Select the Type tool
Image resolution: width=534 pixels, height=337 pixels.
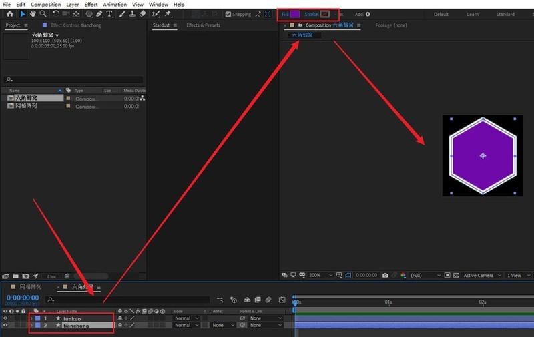109,14
